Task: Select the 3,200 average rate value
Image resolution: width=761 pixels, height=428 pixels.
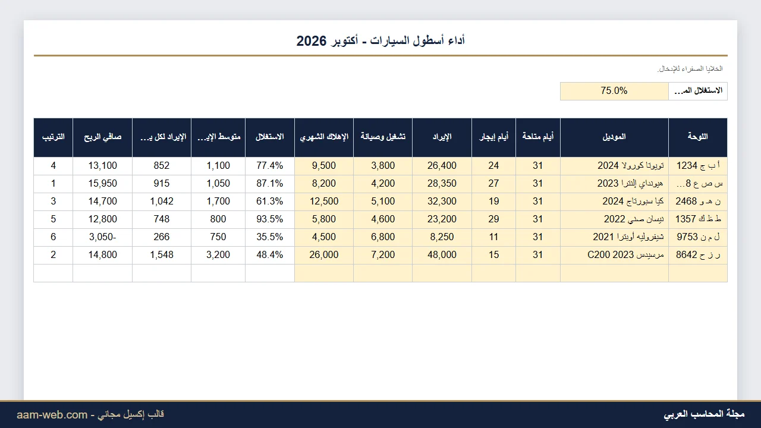Action: point(218,255)
